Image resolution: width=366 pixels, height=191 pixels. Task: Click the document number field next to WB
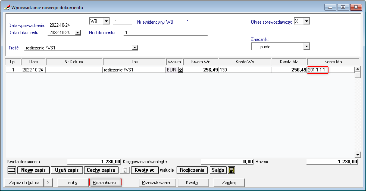[123, 21]
